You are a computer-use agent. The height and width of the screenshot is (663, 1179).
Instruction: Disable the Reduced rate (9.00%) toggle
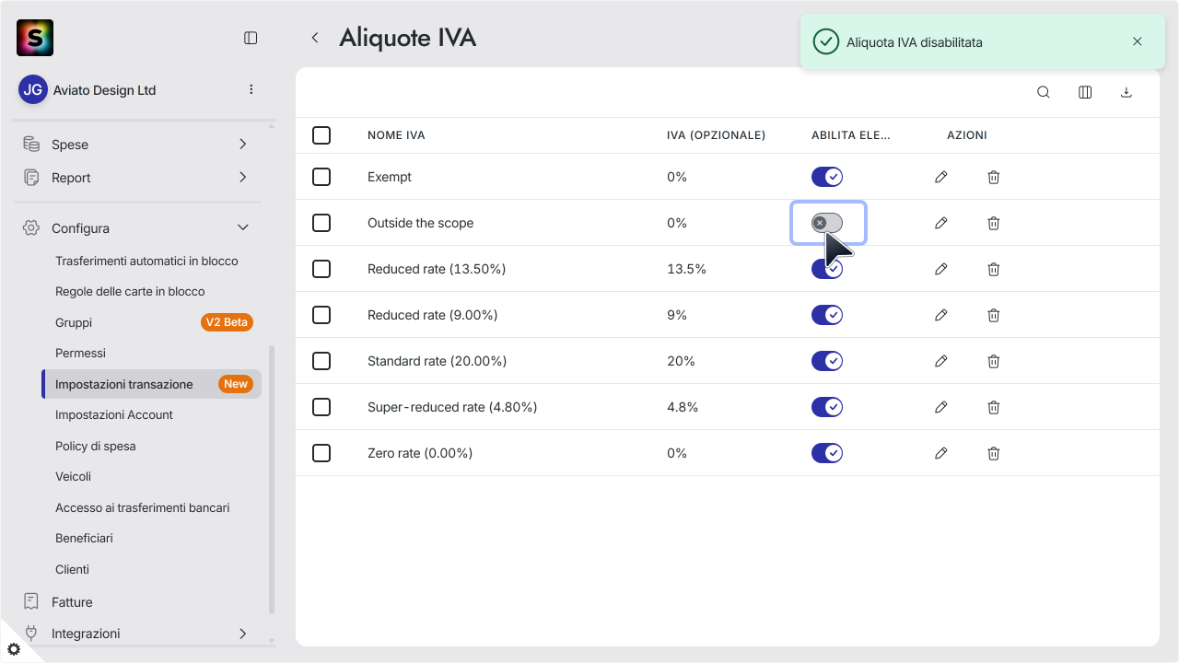tap(827, 315)
